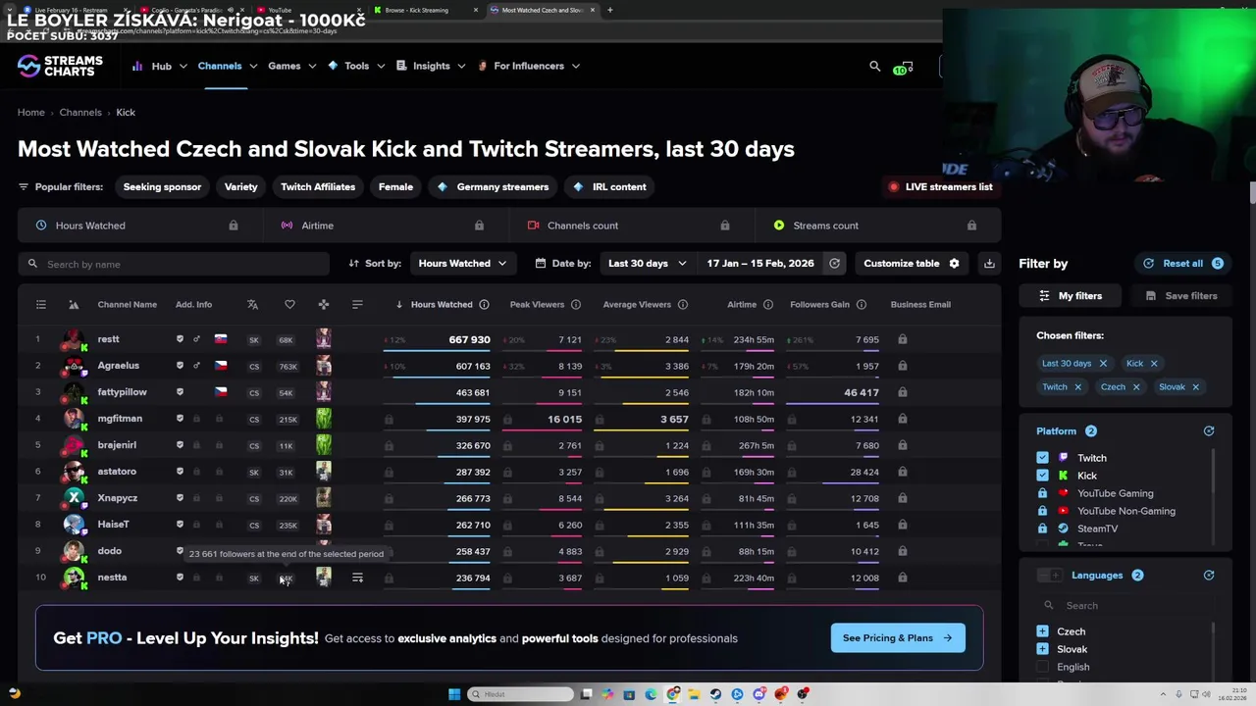The image size is (1256, 706).
Task: Click the followers heart column icon
Action: (289, 305)
